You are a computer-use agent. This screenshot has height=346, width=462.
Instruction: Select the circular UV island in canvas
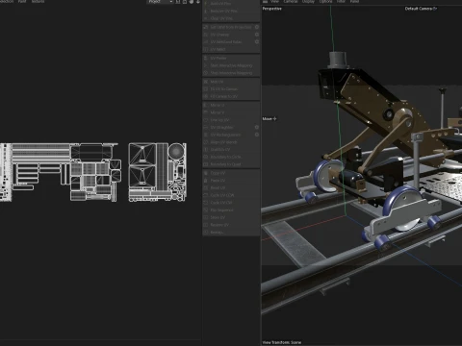click(176, 151)
